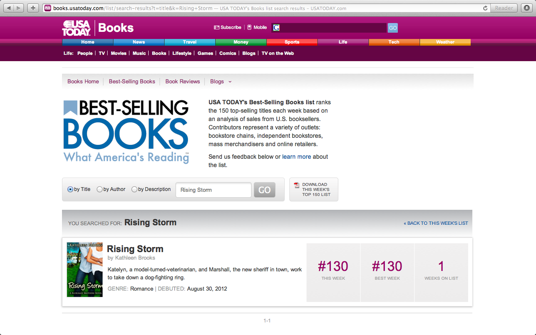Go to Lifestyle under Life

[x=182, y=53]
